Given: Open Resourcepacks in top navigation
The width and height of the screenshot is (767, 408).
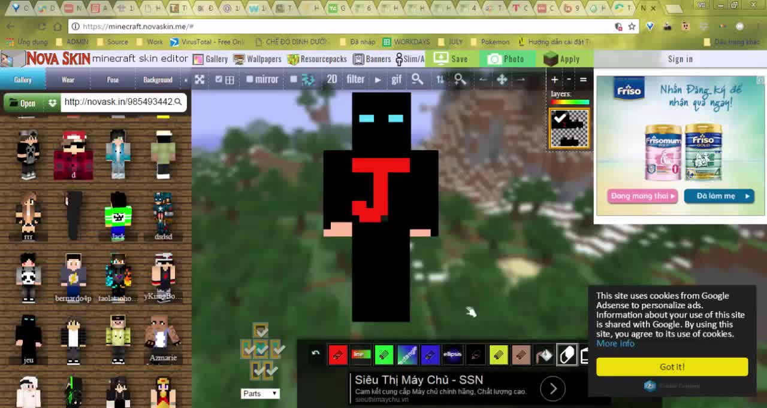Looking at the screenshot, I should click(317, 59).
